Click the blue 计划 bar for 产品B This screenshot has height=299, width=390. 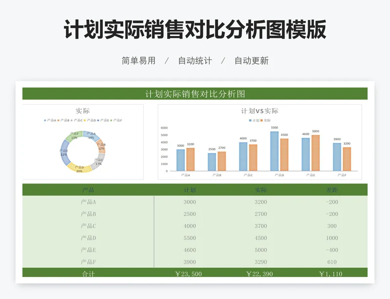[x=212, y=162]
